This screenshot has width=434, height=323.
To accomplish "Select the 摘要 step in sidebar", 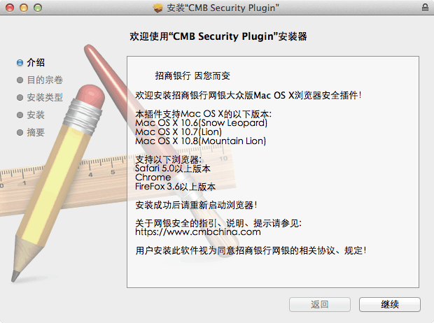I will 36,132.
